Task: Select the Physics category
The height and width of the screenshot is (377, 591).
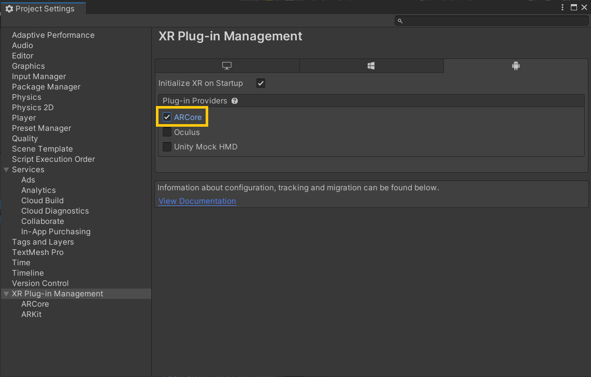Action: coord(26,97)
